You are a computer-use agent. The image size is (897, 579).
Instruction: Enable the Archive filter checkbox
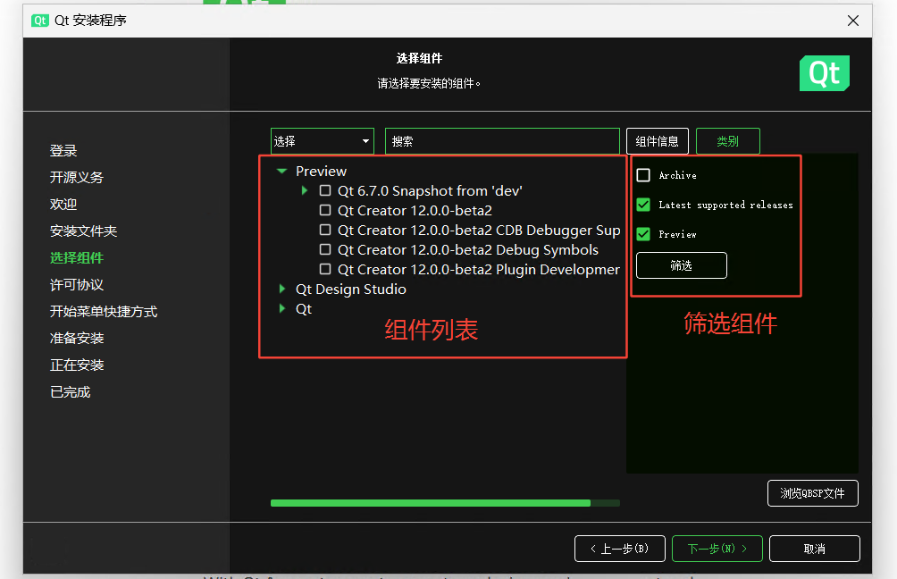(643, 175)
